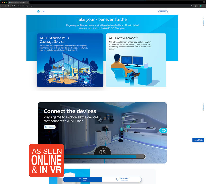Reload the page with the browser refresh icon
This screenshot has width=206, height=184.
pyautogui.click(x=8, y=6)
